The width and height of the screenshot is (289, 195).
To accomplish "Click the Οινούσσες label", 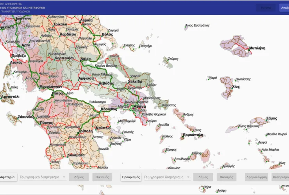I will 243,79.
